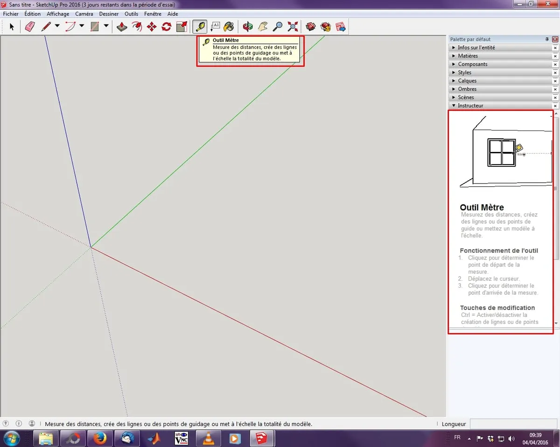560x447 pixels.
Task: Open the Extension Warehouse
Action: [x=326, y=27]
